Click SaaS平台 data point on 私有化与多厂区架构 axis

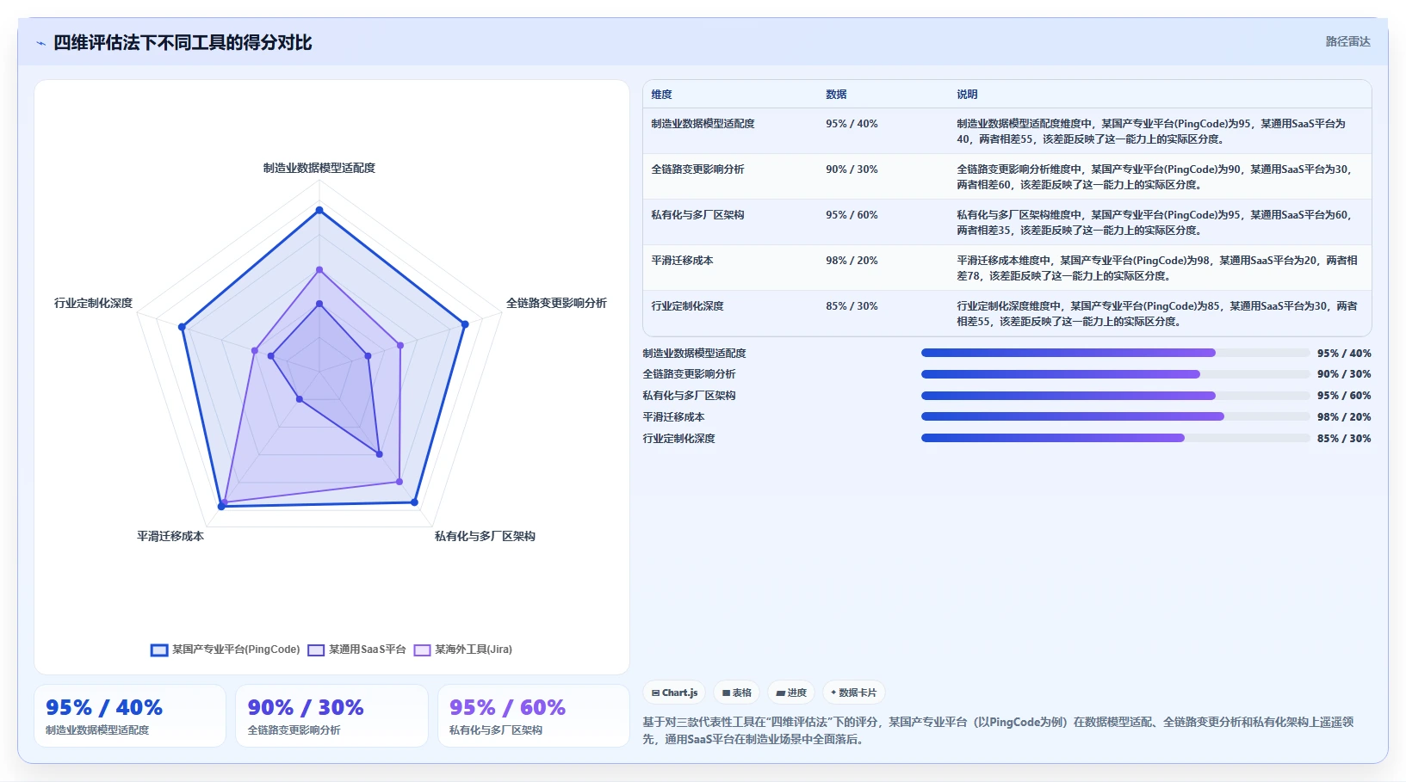tap(379, 454)
